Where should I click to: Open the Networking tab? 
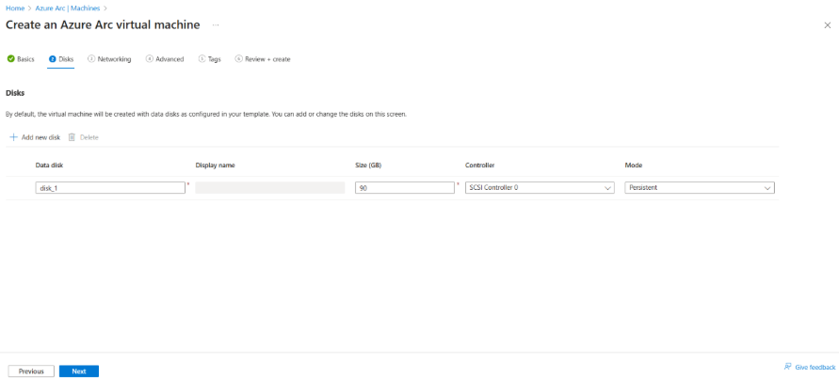(109, 59)
